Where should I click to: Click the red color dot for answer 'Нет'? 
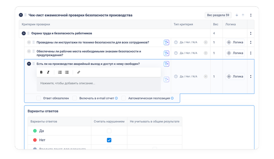point(35,140)
